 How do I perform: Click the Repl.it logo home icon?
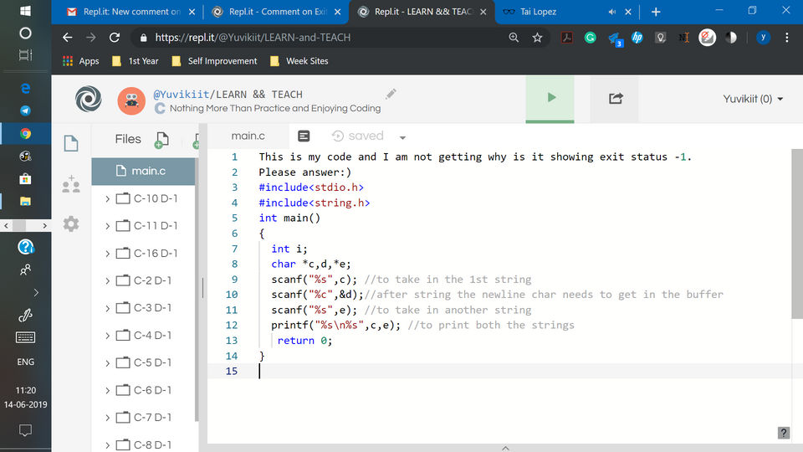coord(88,99)
